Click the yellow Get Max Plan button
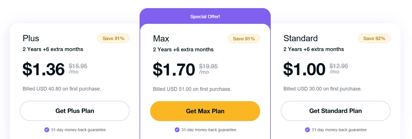 (x=205, y=111)
